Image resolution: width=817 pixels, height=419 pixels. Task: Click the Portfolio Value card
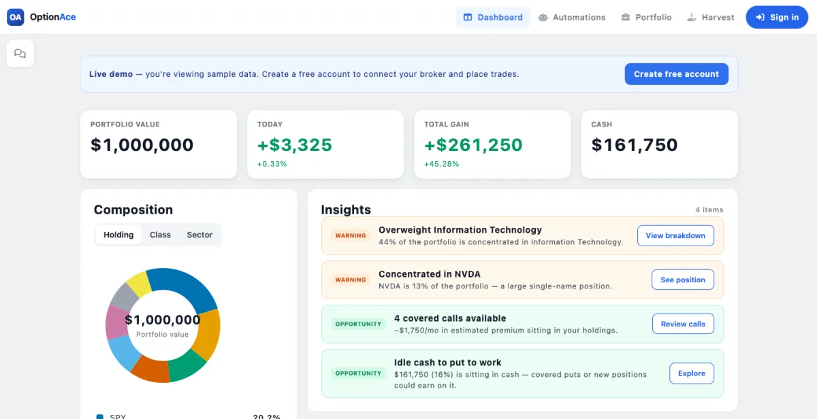[x=159, y=144]
